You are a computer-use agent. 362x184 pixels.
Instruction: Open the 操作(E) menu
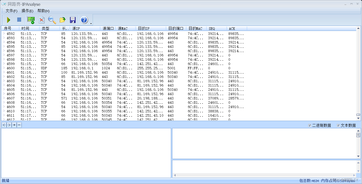[27, 11]
